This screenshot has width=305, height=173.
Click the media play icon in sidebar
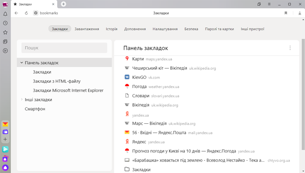(x=5, y=51)
